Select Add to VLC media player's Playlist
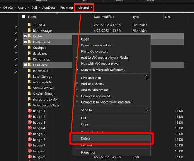Screen dimensions: 194x161 (111, 57)
